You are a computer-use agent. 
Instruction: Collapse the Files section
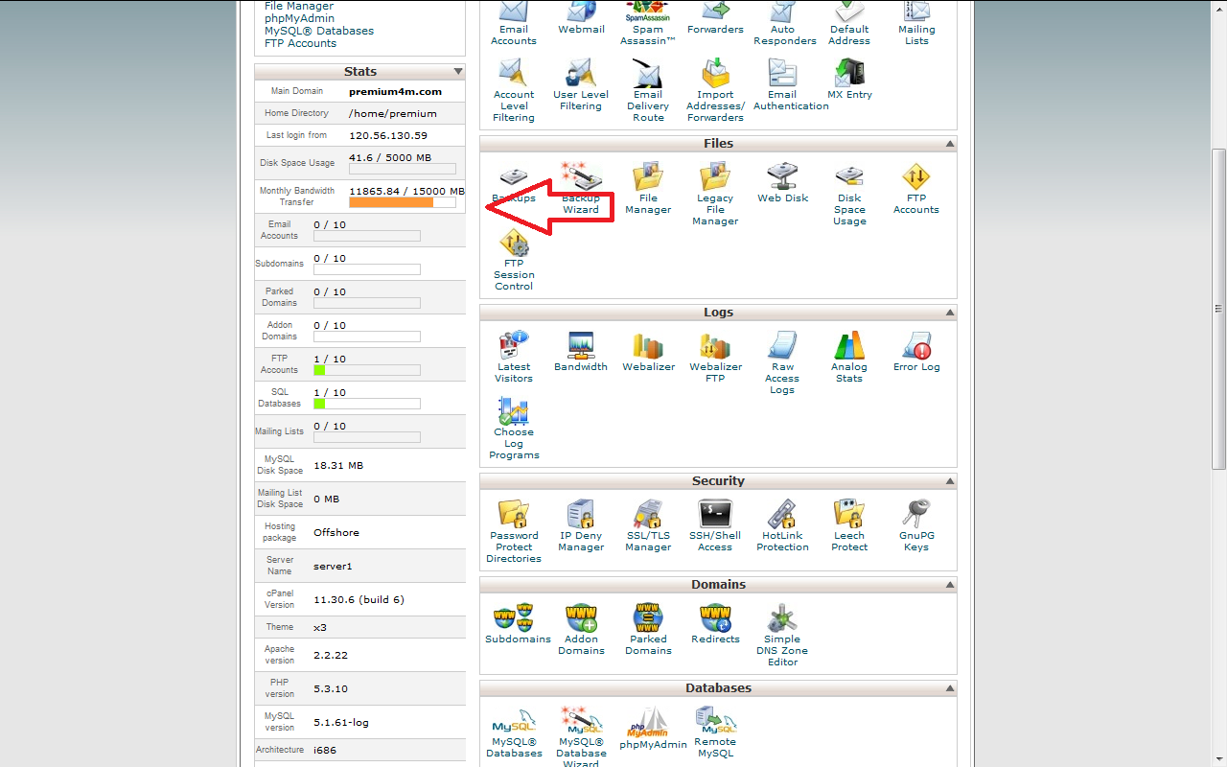(950, 144)
